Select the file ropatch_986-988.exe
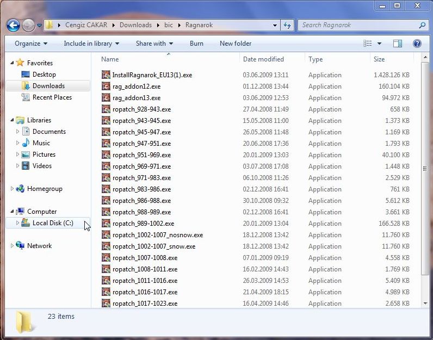433x340 pixels. (141, 201)
